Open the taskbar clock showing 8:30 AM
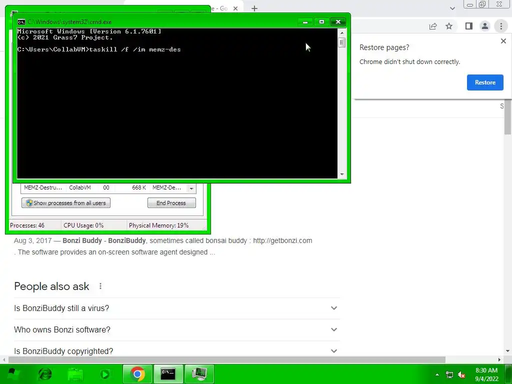Screen dimensions: 512x384 [x=486, y=374]
